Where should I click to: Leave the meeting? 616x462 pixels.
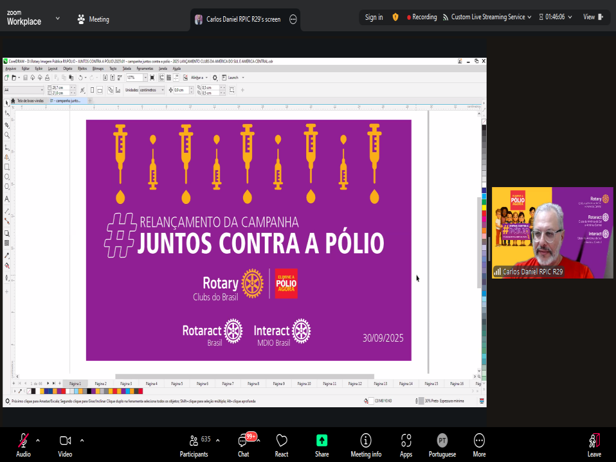point(594,444)
